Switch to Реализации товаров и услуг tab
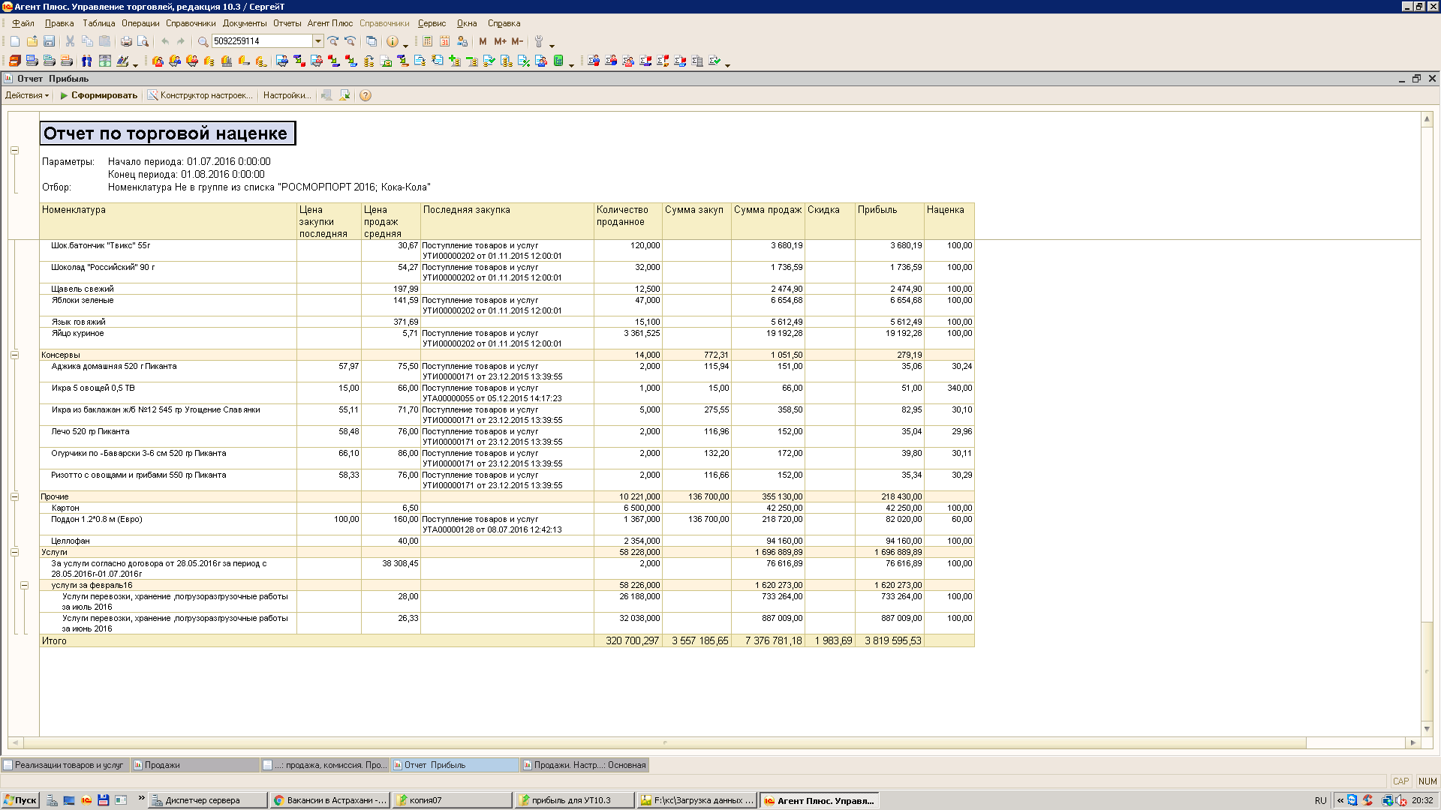The height and width of the screenshot is (810, 1441). click(65, 765)
